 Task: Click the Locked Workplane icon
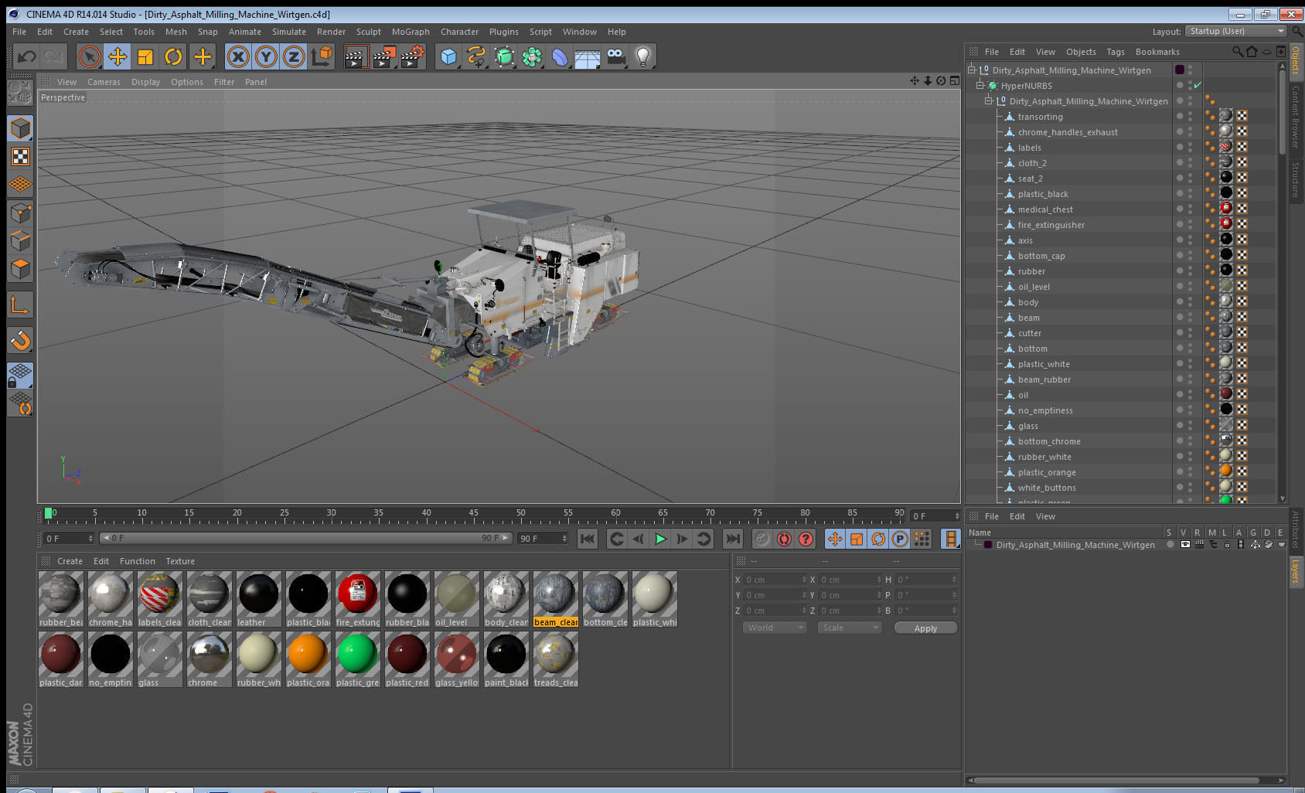[x=20, y=376]
